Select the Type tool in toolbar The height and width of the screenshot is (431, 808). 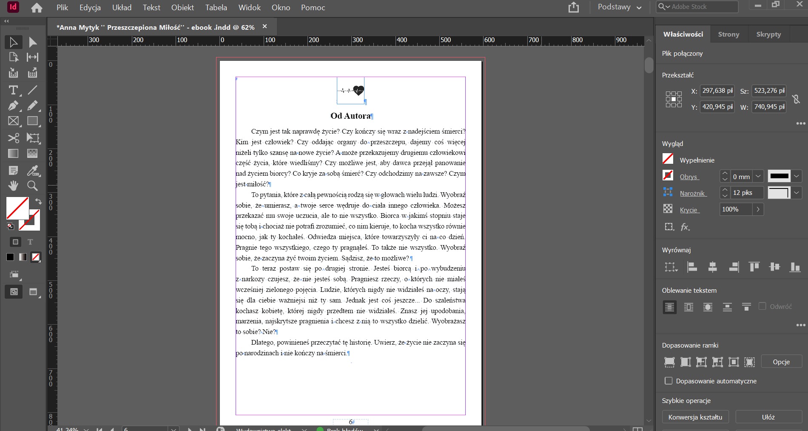point(13,90)
